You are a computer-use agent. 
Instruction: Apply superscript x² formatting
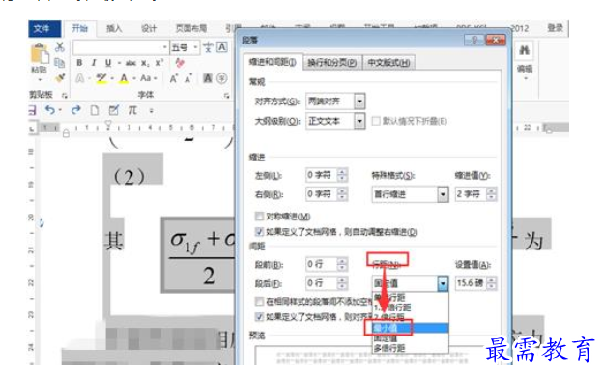(x=159, y=63)
